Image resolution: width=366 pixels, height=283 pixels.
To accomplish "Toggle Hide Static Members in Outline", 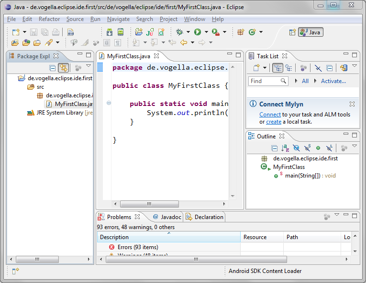I will tap(307, 148).
